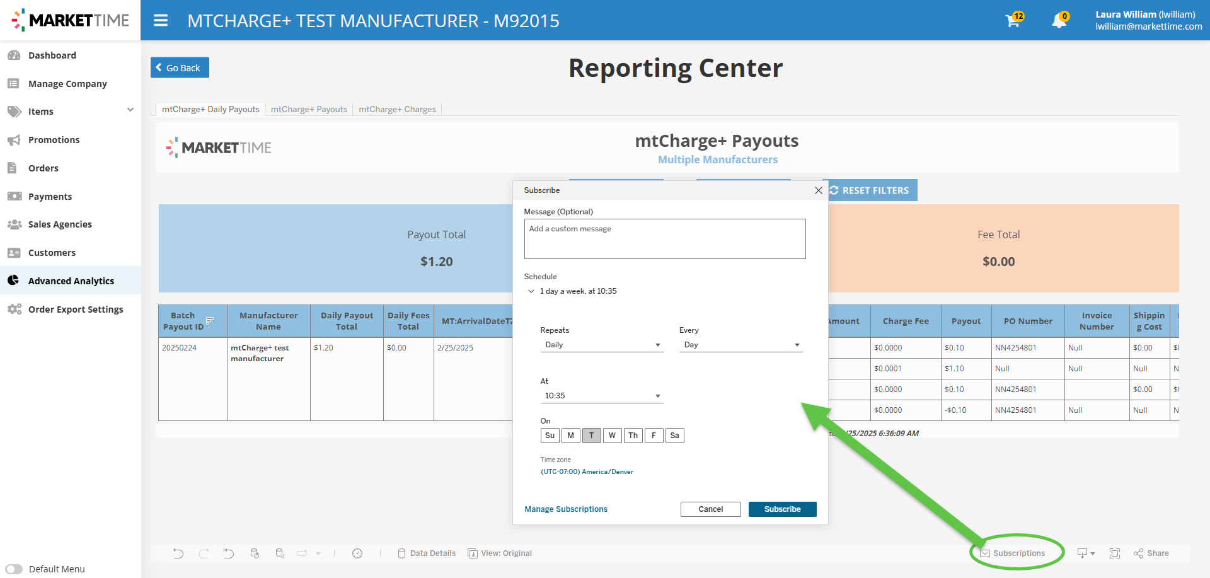
Task: Click the revert icon in toolbar
Action: [229, 553]
